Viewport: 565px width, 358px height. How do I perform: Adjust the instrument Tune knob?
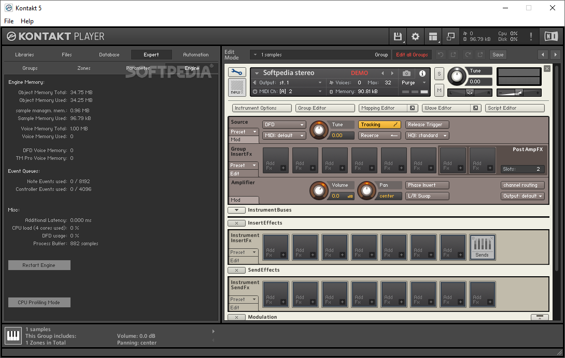(457, 76)
